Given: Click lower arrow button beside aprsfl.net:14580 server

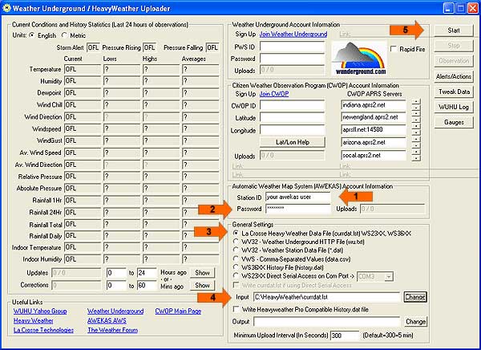Looking at the screenshot, I should point(416,132).
